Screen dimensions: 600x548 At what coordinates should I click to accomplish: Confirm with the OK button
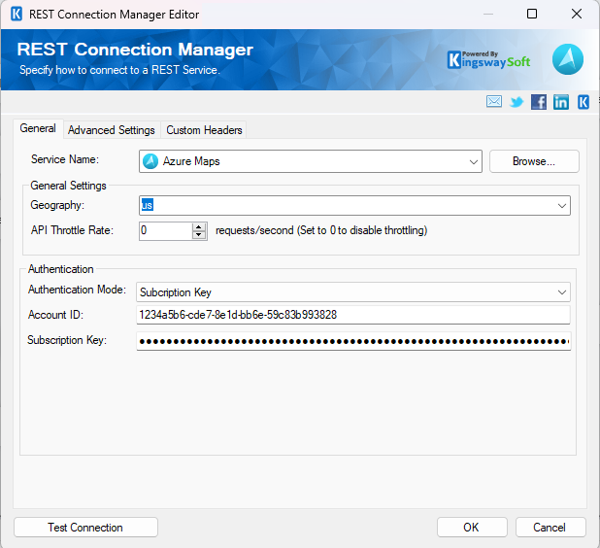(472, 528)
